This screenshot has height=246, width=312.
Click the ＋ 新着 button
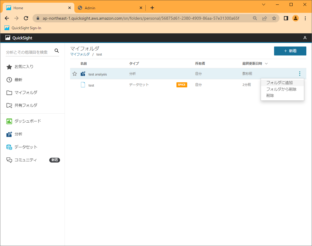[x=290, y=51]
